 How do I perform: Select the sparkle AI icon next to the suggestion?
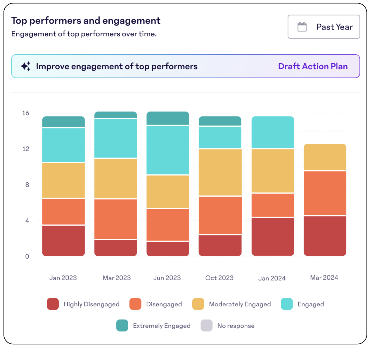click(26, 66)
